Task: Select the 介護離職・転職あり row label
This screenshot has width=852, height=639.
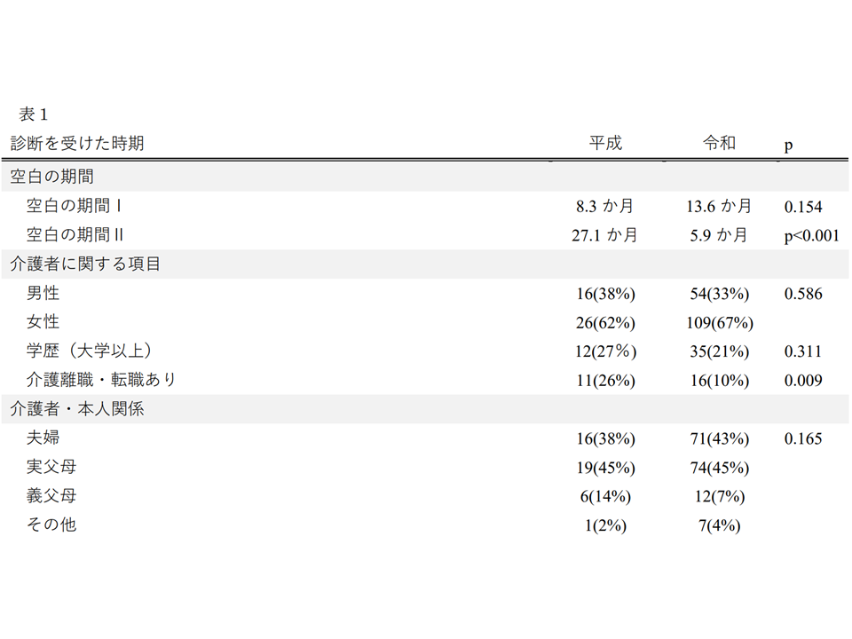Action: click(101, 380)
